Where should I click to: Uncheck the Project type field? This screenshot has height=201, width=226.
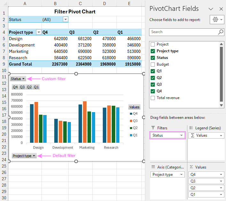(x=153, y=51)
